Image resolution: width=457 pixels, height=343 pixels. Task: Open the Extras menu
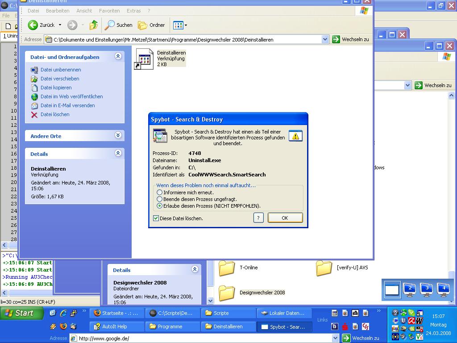click(133, 11)
